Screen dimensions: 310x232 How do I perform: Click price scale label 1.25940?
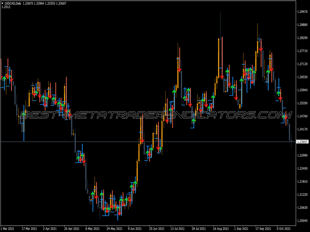[x=302, y=90]
